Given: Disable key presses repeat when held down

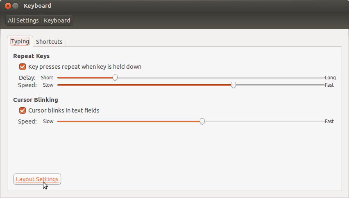Looking at the screenshot, I should coord(23,67).
